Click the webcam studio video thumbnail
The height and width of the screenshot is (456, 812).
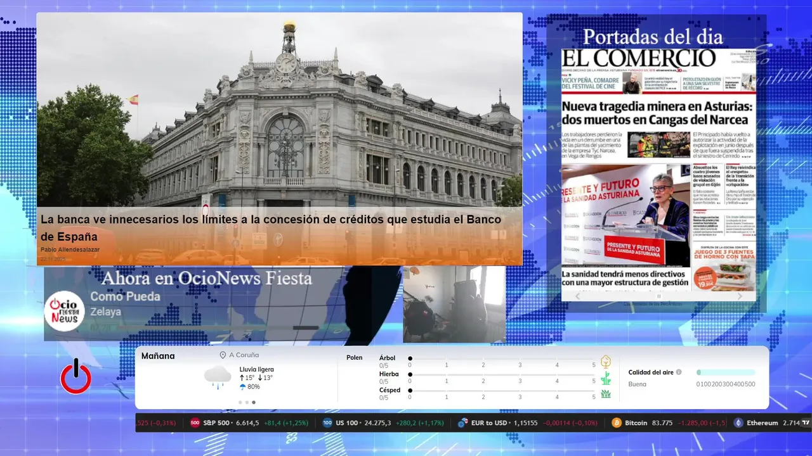(x=454, y=304)
